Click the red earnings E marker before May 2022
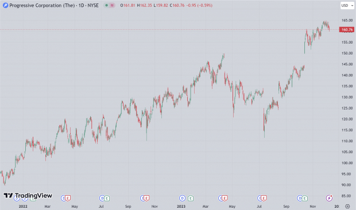Image resolution: width=356 pixels, height=210 pixels. (68, 198)
